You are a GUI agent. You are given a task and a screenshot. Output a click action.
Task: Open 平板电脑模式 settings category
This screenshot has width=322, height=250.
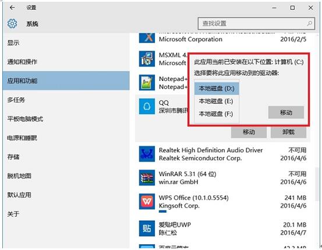pos(66,119)
